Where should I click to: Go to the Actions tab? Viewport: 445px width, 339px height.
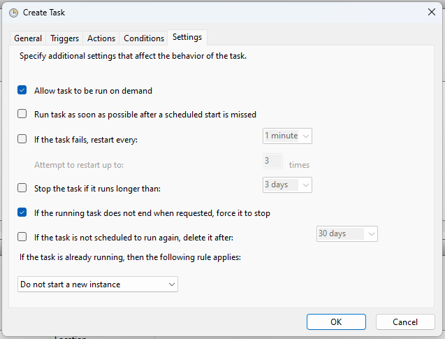101,38
